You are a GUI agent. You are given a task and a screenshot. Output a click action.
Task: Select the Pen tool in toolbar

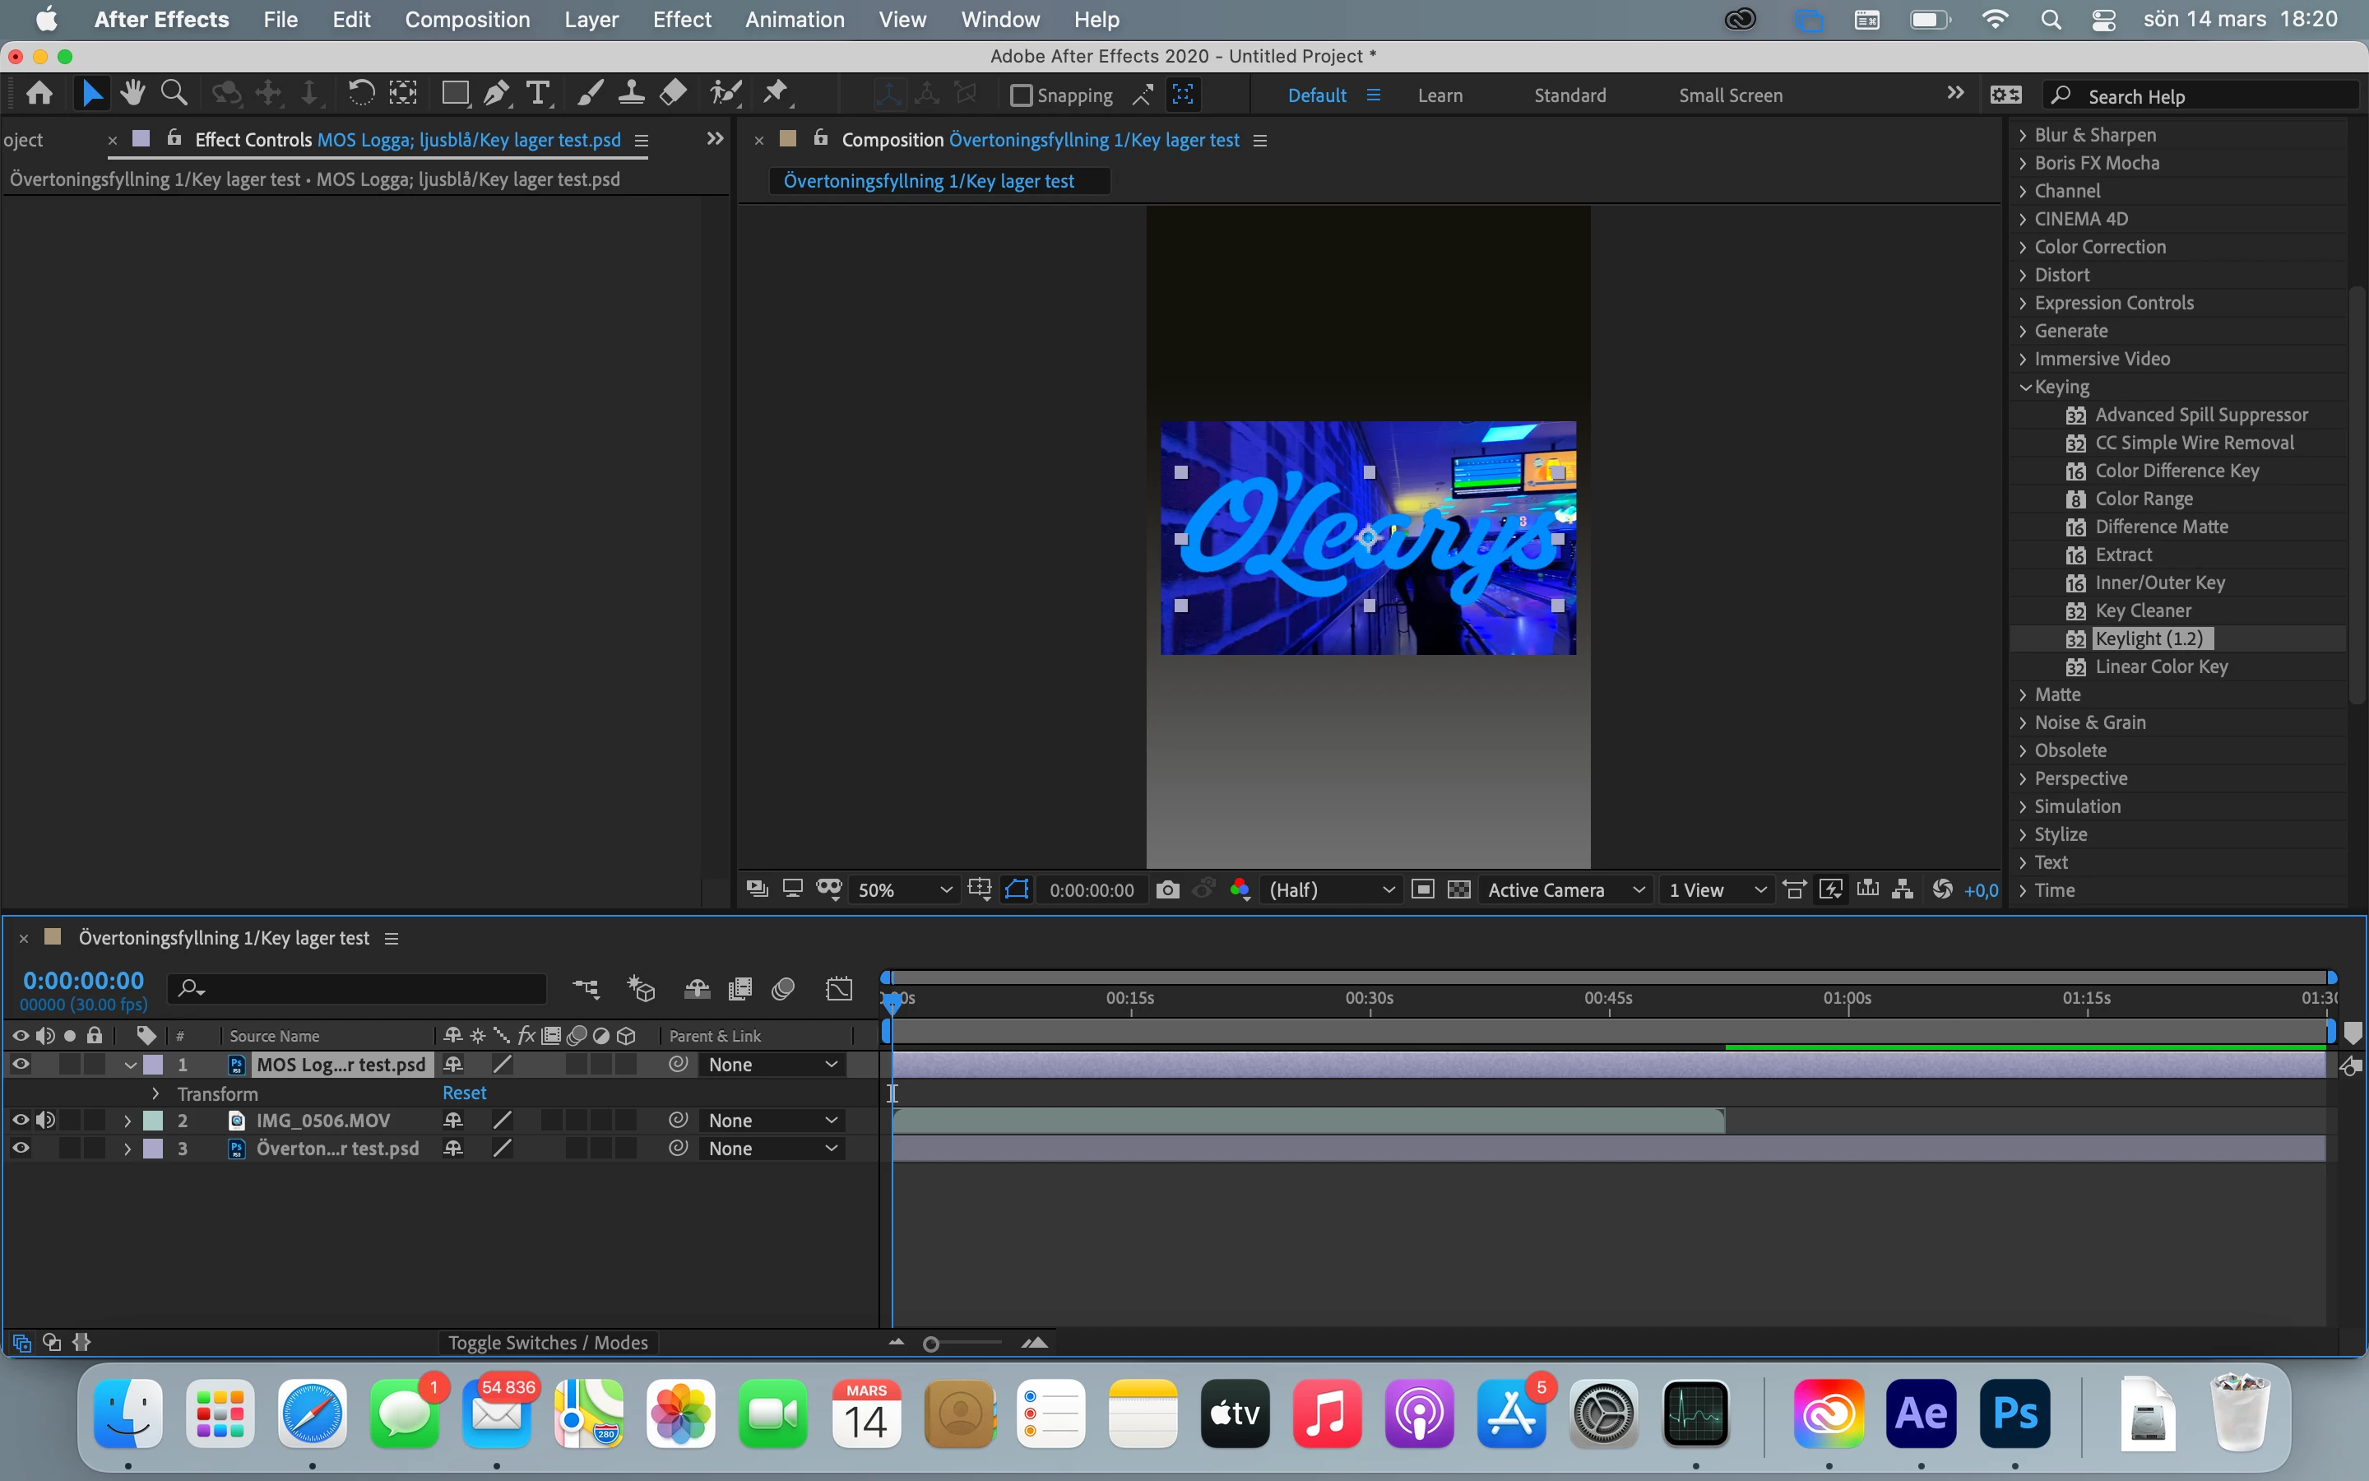pos(496,94)
